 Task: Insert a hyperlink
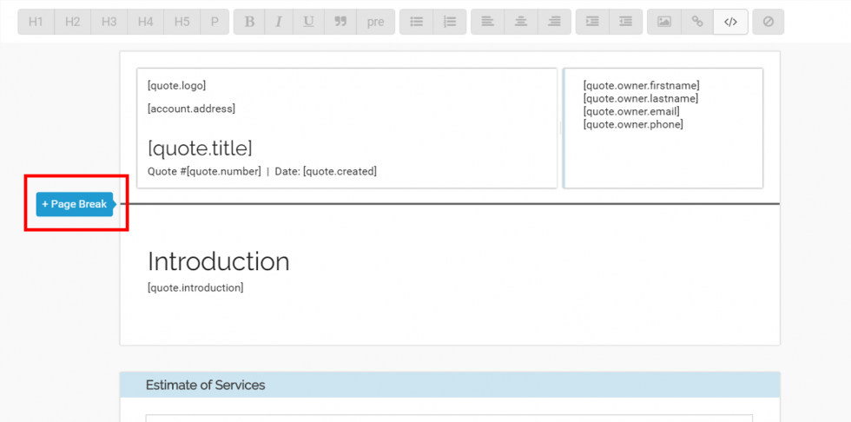pyautogui.click(x=697, y=22)
